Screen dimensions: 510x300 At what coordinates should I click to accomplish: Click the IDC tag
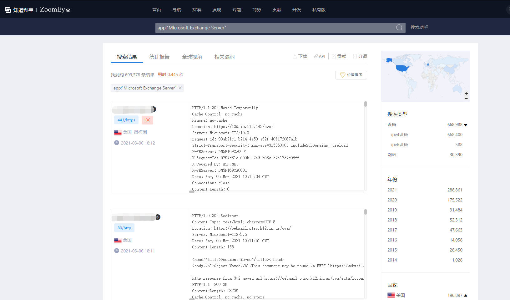click(147, 120)
